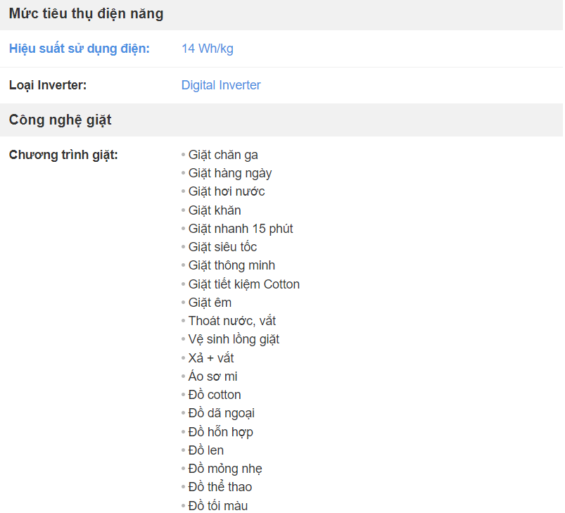Select the Xả + vắt item
Image resolution: width=565 pixels, height=513 pixels.
coord(211,358)
